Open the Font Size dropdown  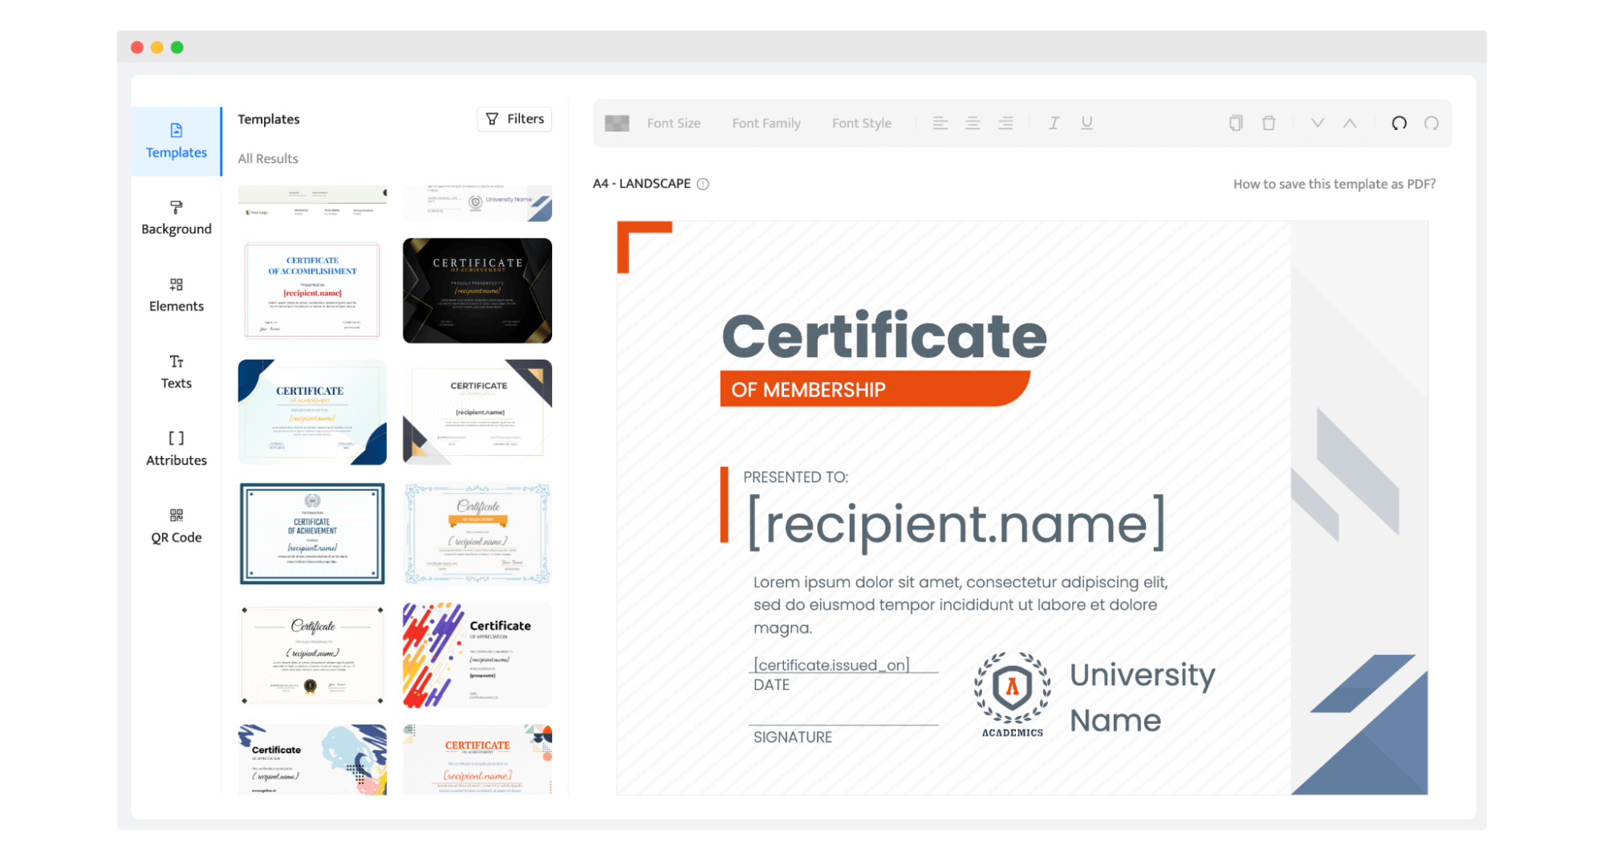(x=673, y=123)
